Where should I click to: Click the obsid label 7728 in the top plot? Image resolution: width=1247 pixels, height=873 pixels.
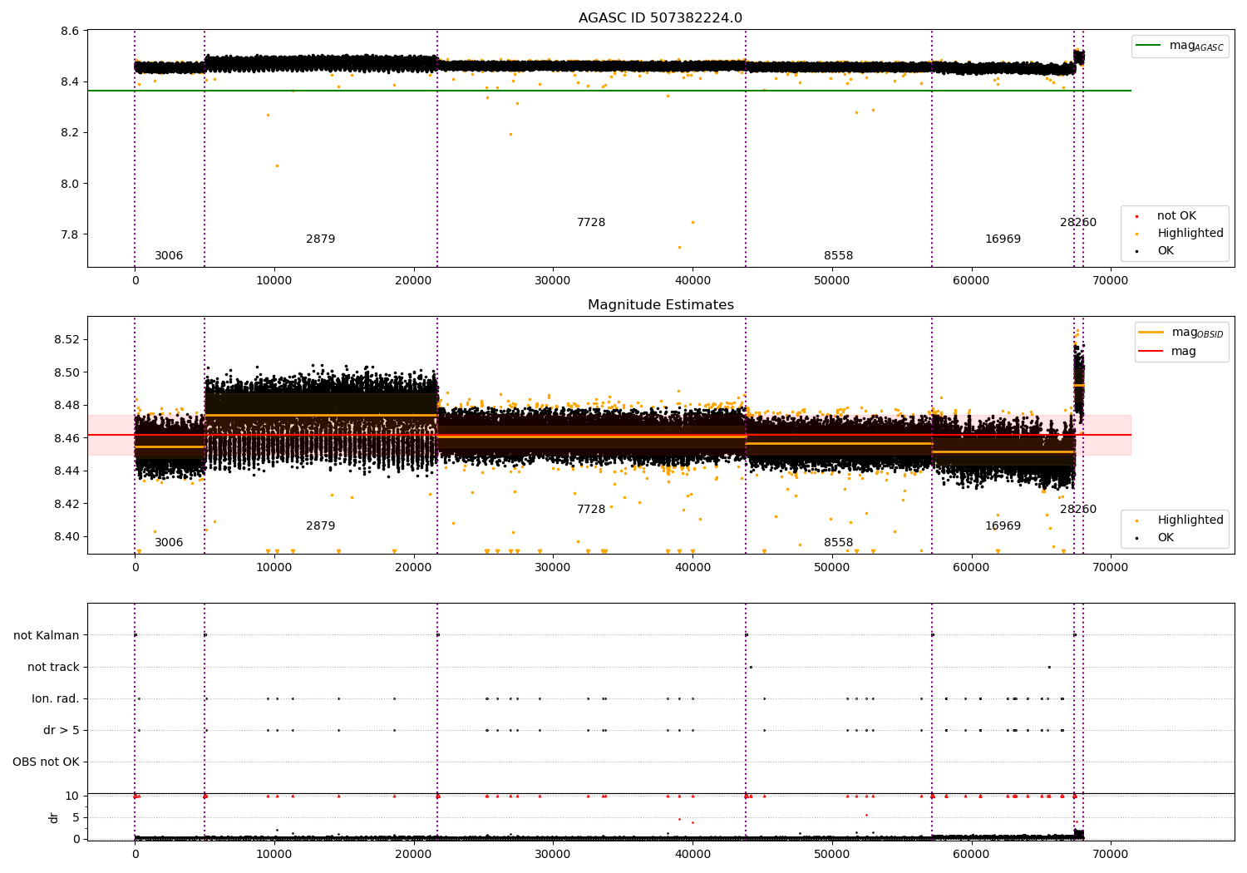click(591, 223)
